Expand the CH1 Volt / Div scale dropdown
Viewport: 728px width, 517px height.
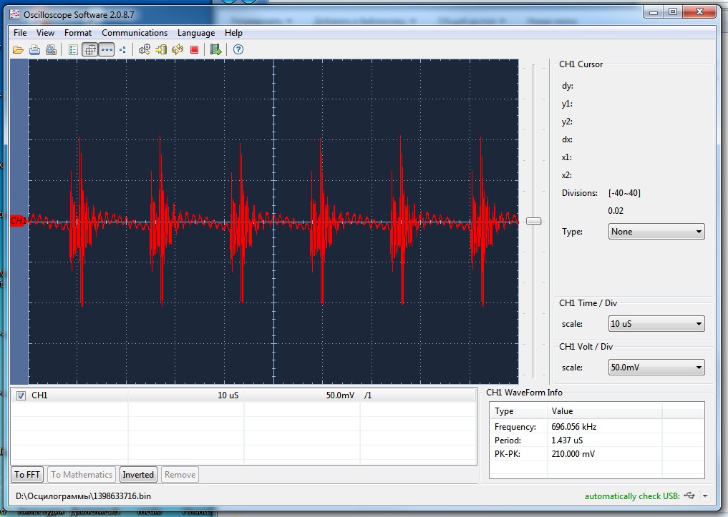click(x=656, y=368)
